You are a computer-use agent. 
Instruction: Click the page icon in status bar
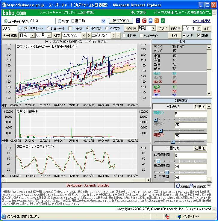click(x=4, y=216)
